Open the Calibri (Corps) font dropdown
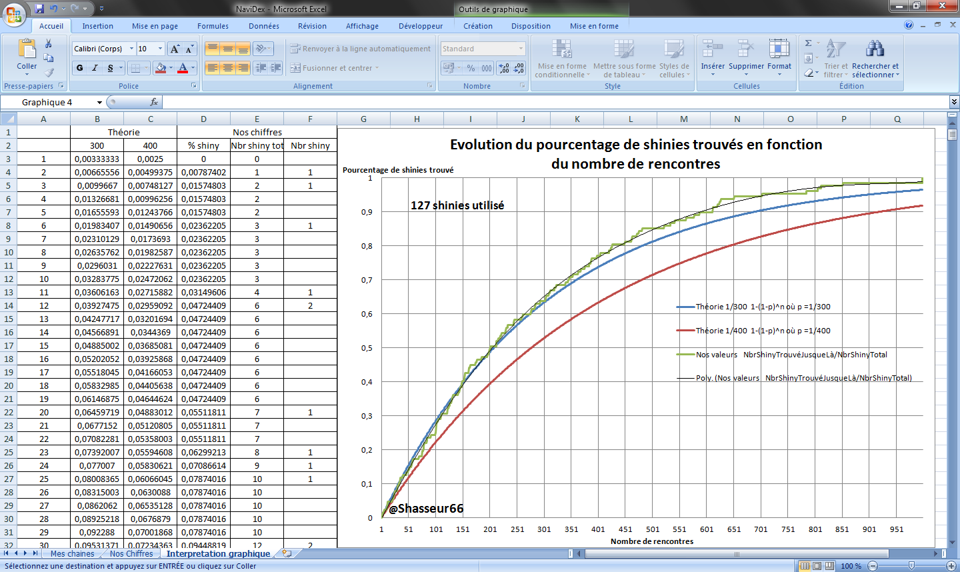This screenshot has width=960, height=572. pyautogui.click(x=131, y=49)
